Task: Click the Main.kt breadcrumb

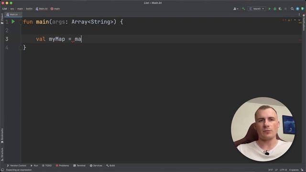Action: 42,9
